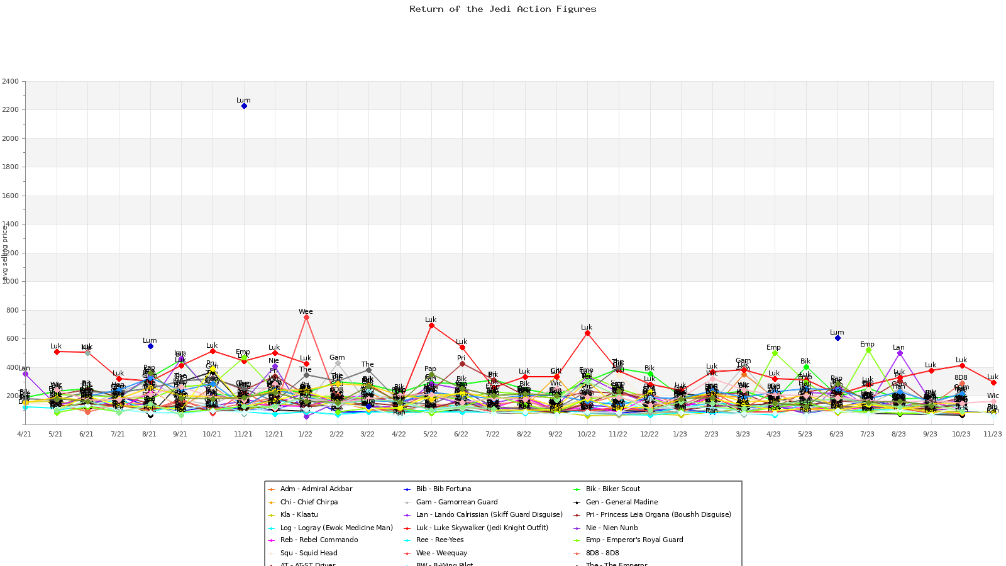The height and width of the screenshot is (566, 1006).
Task: Click the rotated avg selling price axis title
Action: coord(5,253)
